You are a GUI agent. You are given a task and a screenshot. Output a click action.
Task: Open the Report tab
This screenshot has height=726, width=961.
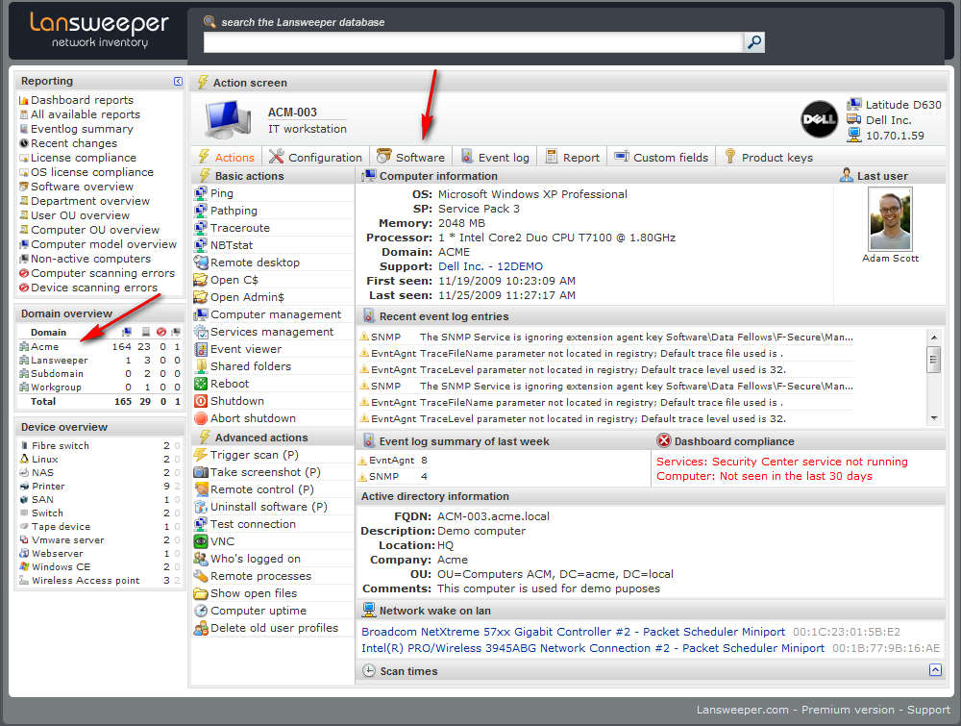(x=573, y=157)
